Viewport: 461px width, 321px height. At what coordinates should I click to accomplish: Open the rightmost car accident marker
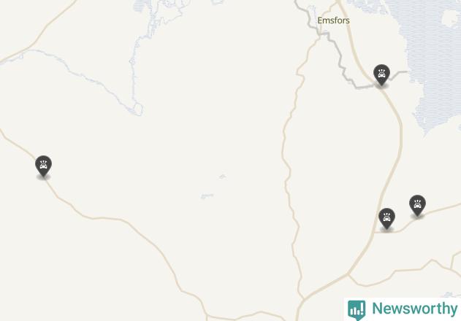(417, 206)
